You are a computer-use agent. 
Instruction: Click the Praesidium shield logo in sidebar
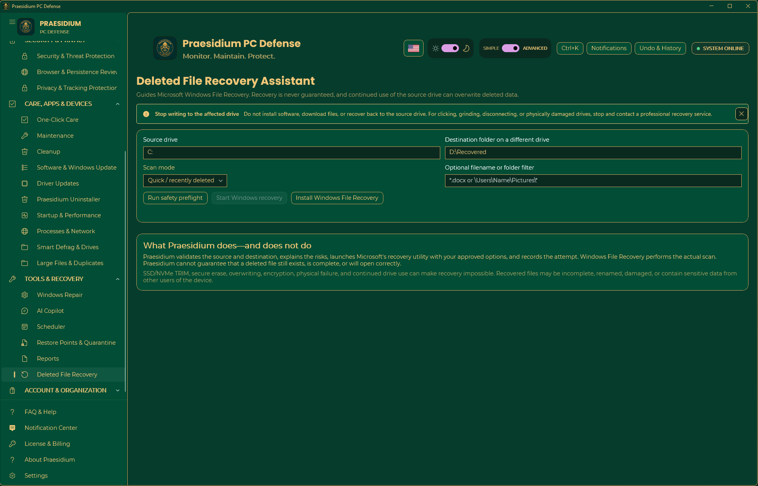click(26, 27)
